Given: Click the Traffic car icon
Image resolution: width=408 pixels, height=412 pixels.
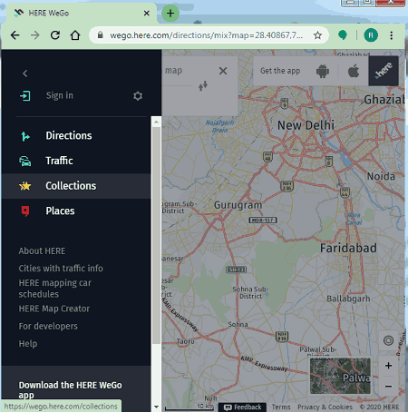Looking at the screenshot, I should (25, 161).
